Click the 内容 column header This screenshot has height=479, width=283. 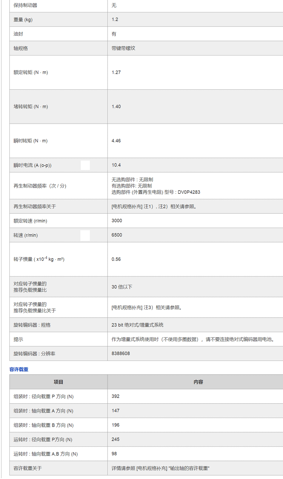[198, 382]
